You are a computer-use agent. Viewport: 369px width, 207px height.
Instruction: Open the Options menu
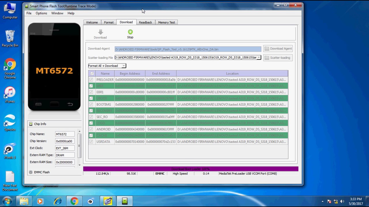coord(41,13)
